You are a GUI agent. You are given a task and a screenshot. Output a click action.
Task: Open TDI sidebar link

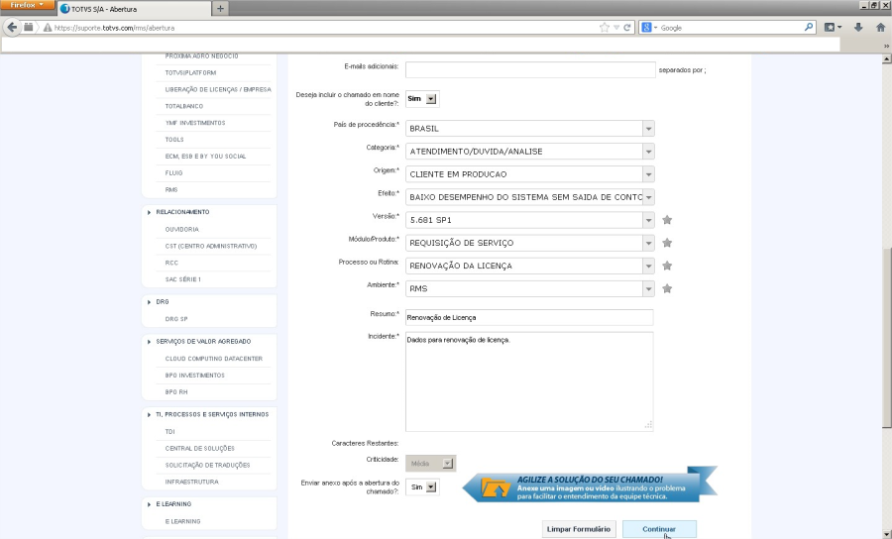[x=170, y=432]
